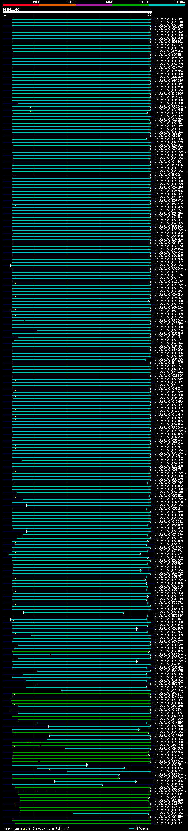This screenshot has height=831, width=188.
Task: Select hit label UniRef100_Q6LAE1
Action: [x=168, y=765]
